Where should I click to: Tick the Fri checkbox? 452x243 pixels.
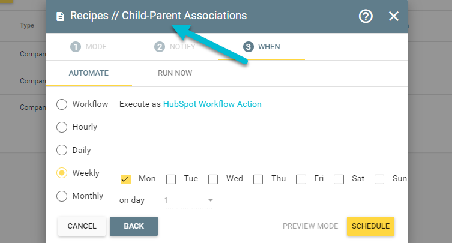[301, 179]
